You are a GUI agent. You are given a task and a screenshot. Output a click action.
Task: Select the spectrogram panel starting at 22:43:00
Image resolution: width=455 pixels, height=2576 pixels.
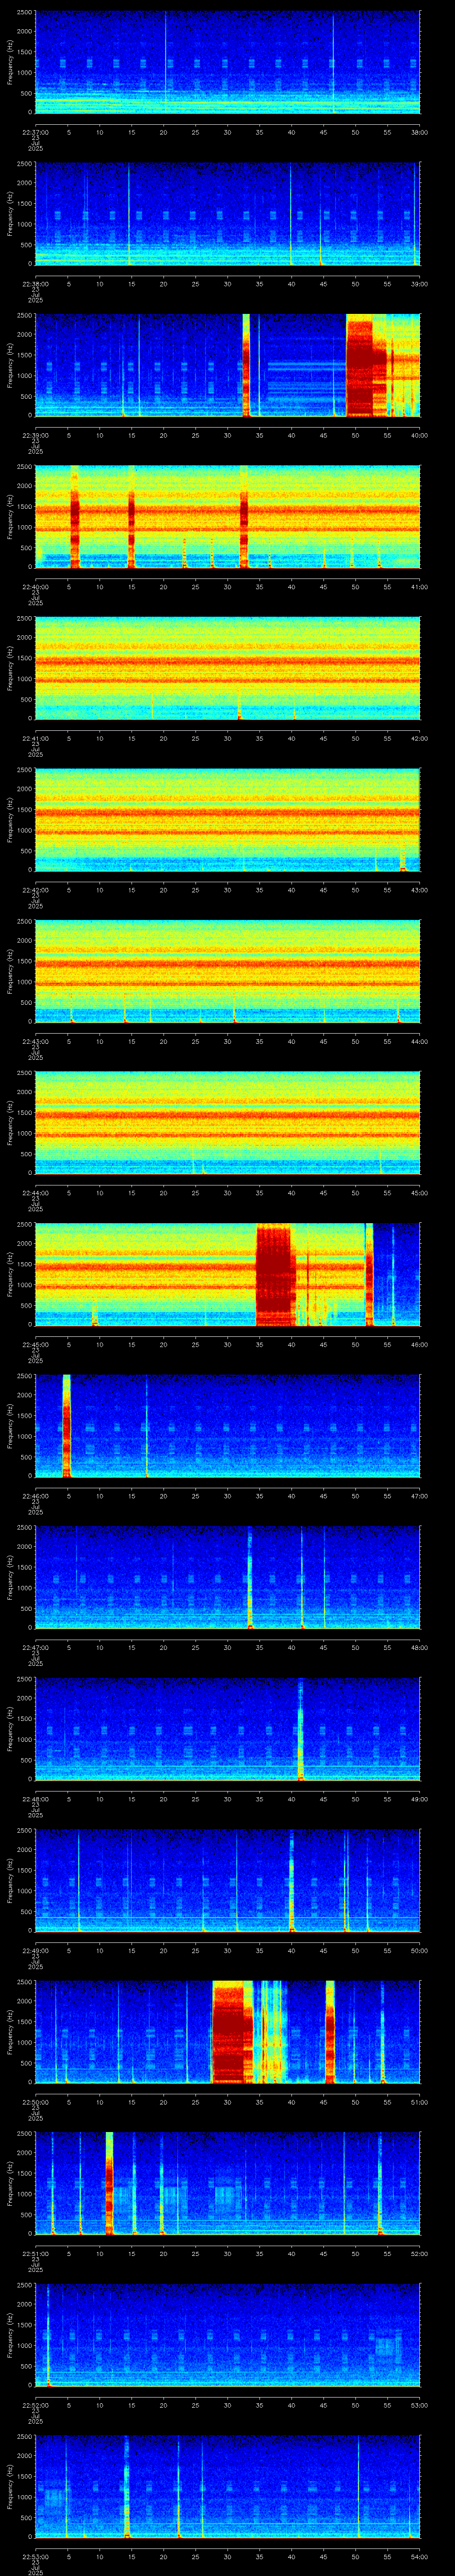tap(227, 972)
